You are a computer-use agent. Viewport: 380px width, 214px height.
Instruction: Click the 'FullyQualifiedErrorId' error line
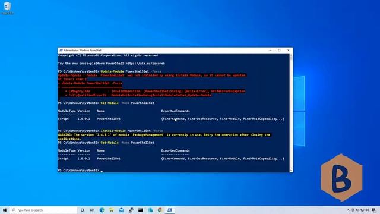tap(138, 95)
